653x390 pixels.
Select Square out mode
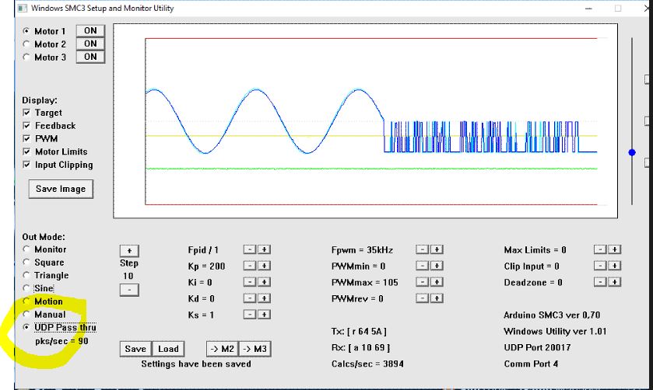(x=26, y=262)
